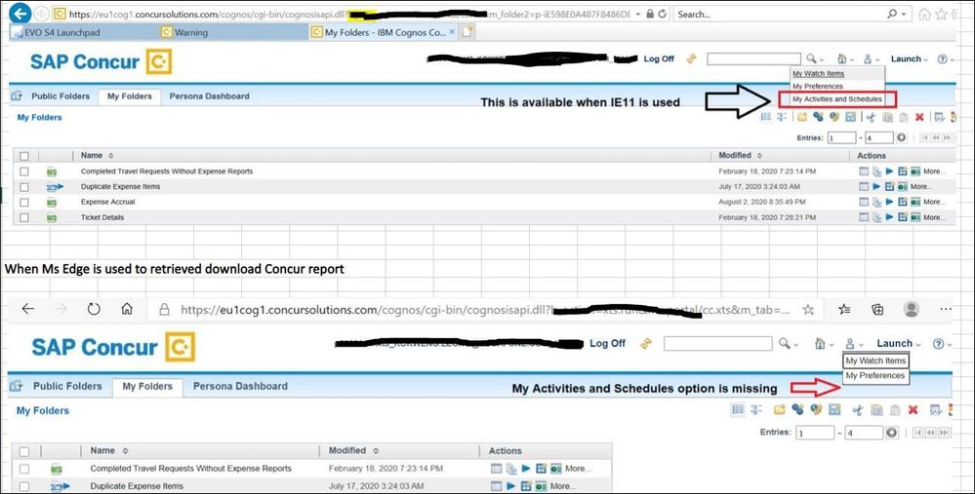
Task: Switch to Persona Dashboard tab in Edge window
Action: 240,386
